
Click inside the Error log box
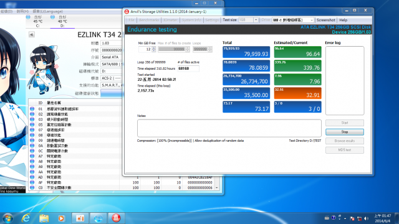pos(345,80)
